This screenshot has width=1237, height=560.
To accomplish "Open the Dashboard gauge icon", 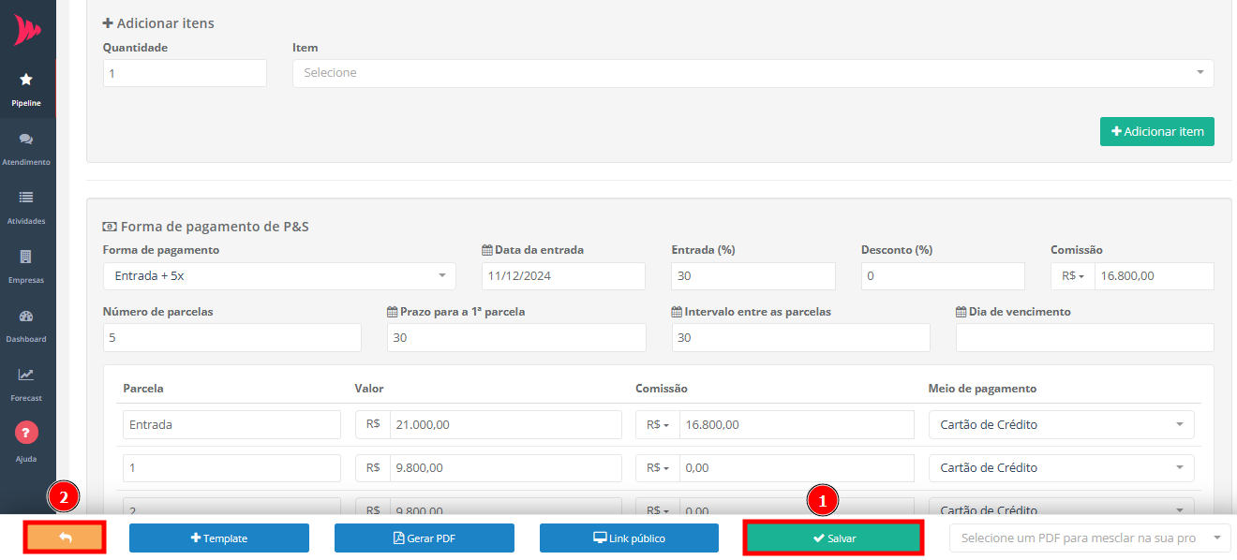I will [26, 317].
